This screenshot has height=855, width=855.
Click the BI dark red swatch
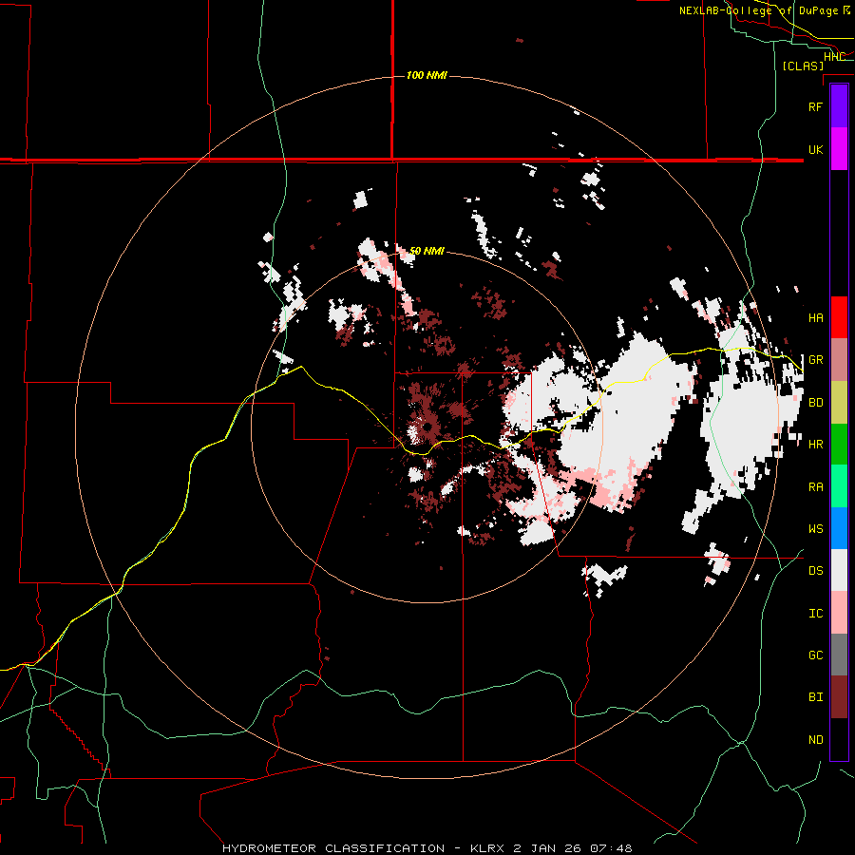click(x=839, y=697)
